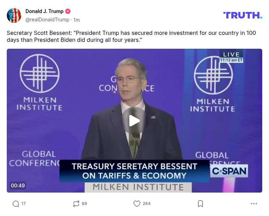The width and height of the screenshot is (269, 216).
Task: Click the C-SPAN logo in the video
Action: 229,171
